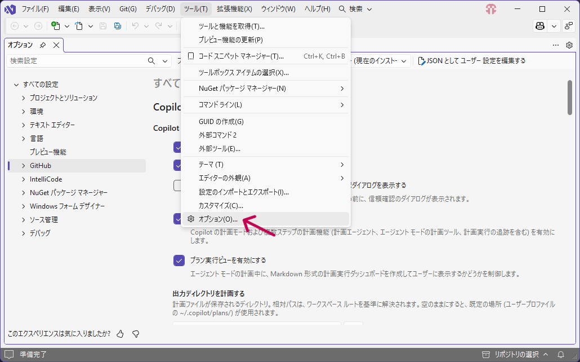
Task: Select カスタマイズ(C)... menu item
Action: point(266,206)
